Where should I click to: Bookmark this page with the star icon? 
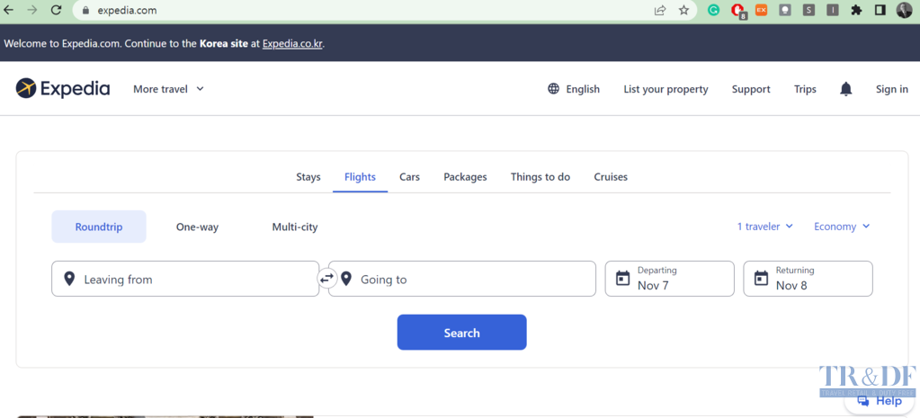pyautogui.click(x=683, y=10)
